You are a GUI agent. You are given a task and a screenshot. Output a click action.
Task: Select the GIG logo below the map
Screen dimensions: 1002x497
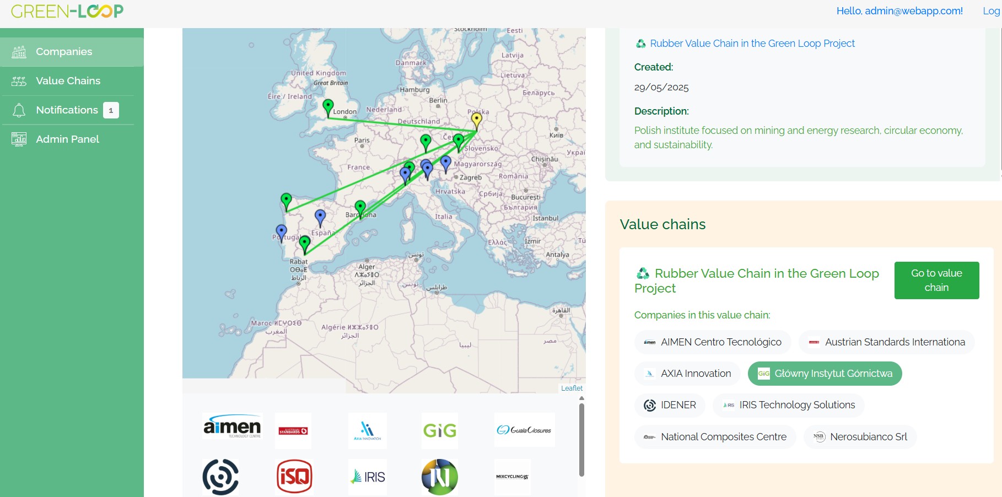coord(440,430)
